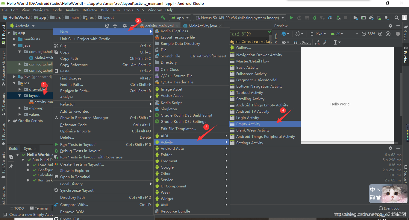Select Empty Activity from the Activity submenu
The image size is (409, 220).
265,124
